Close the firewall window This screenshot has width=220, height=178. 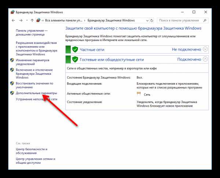point(206,12)
